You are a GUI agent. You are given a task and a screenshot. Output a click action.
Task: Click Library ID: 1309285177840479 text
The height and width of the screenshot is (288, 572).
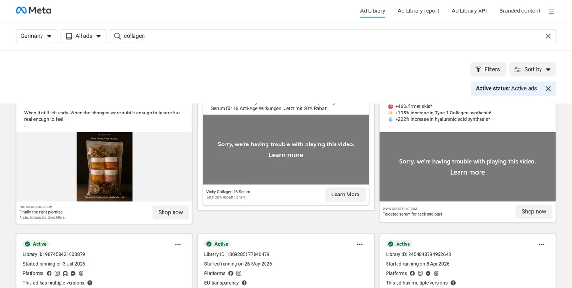pos(237,254)
